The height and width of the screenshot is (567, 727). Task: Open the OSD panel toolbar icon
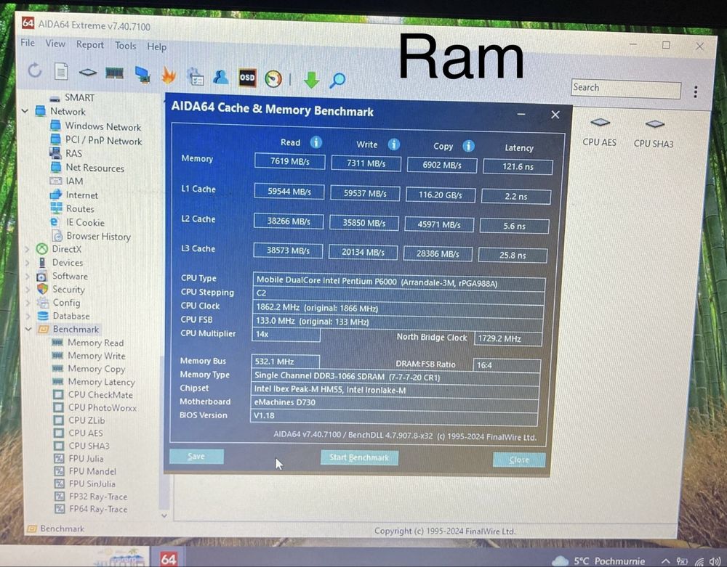[247, 78]
